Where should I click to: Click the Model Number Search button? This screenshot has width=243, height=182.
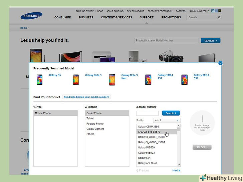pyautogui.click(x=171, y=113)
